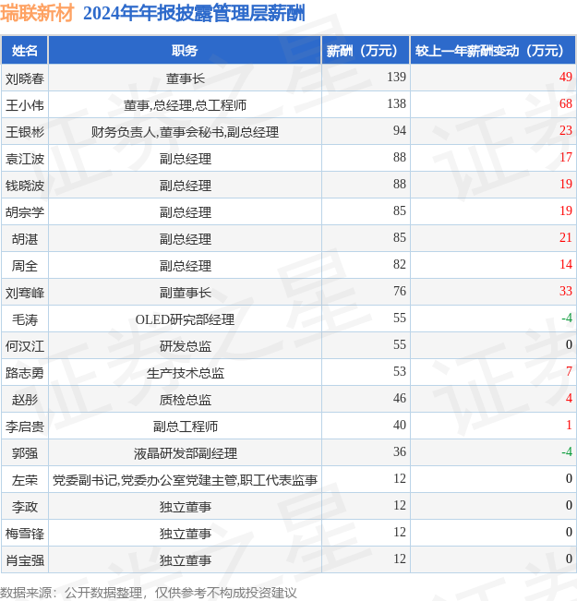The image size is (577, 601).
Task: Click the 质检总监 position cell
Action: tap(186, 400)
